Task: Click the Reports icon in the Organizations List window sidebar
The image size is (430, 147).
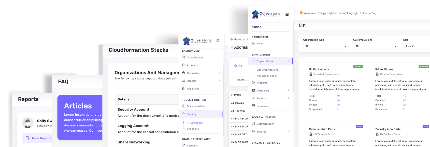Action: pos(253,98)
